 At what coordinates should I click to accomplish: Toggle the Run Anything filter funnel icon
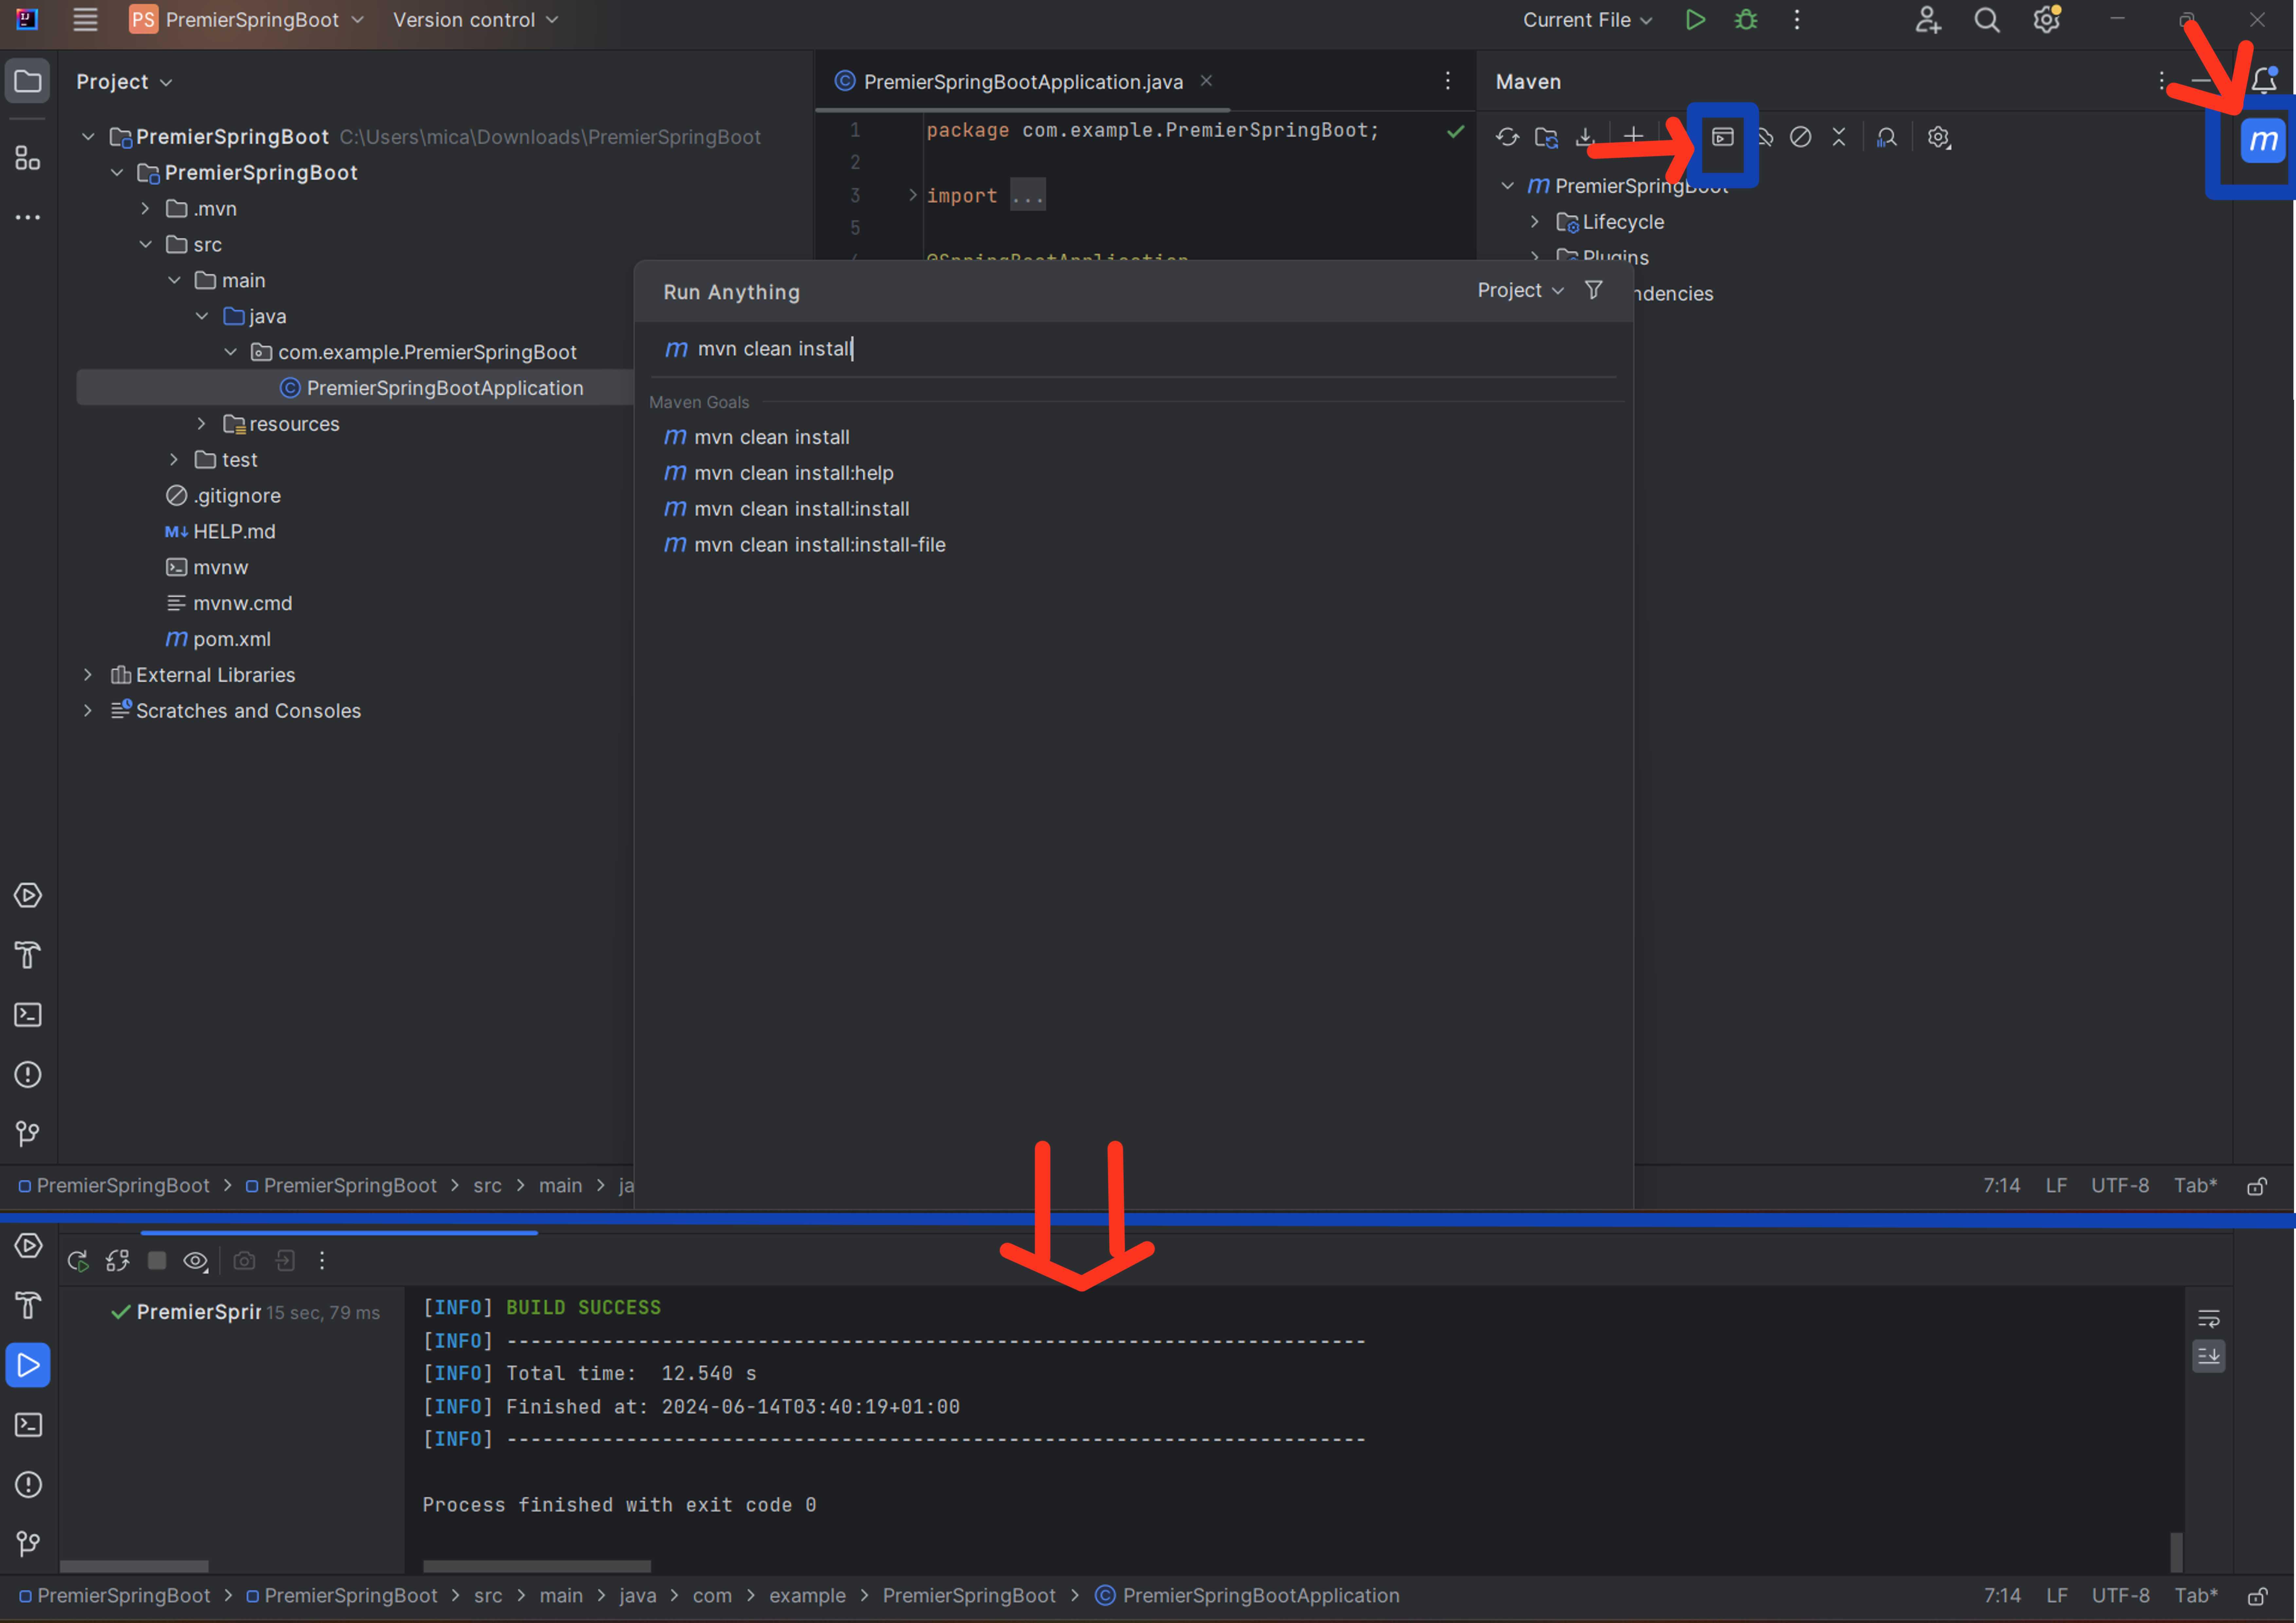(1594, 290)
